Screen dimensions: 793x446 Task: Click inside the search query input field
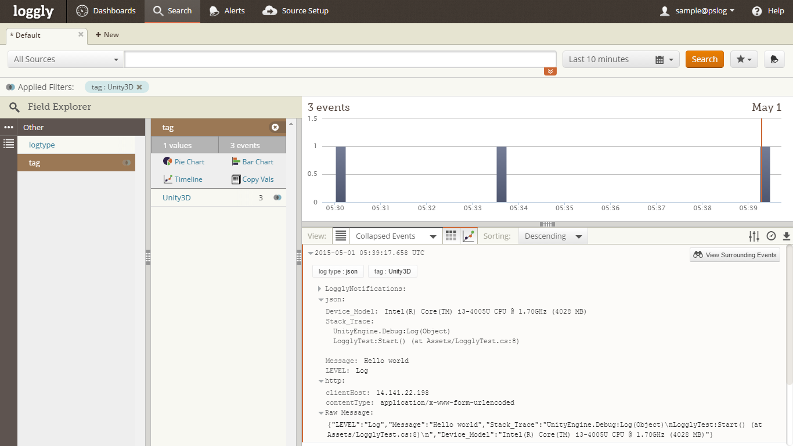coord(340,59)
